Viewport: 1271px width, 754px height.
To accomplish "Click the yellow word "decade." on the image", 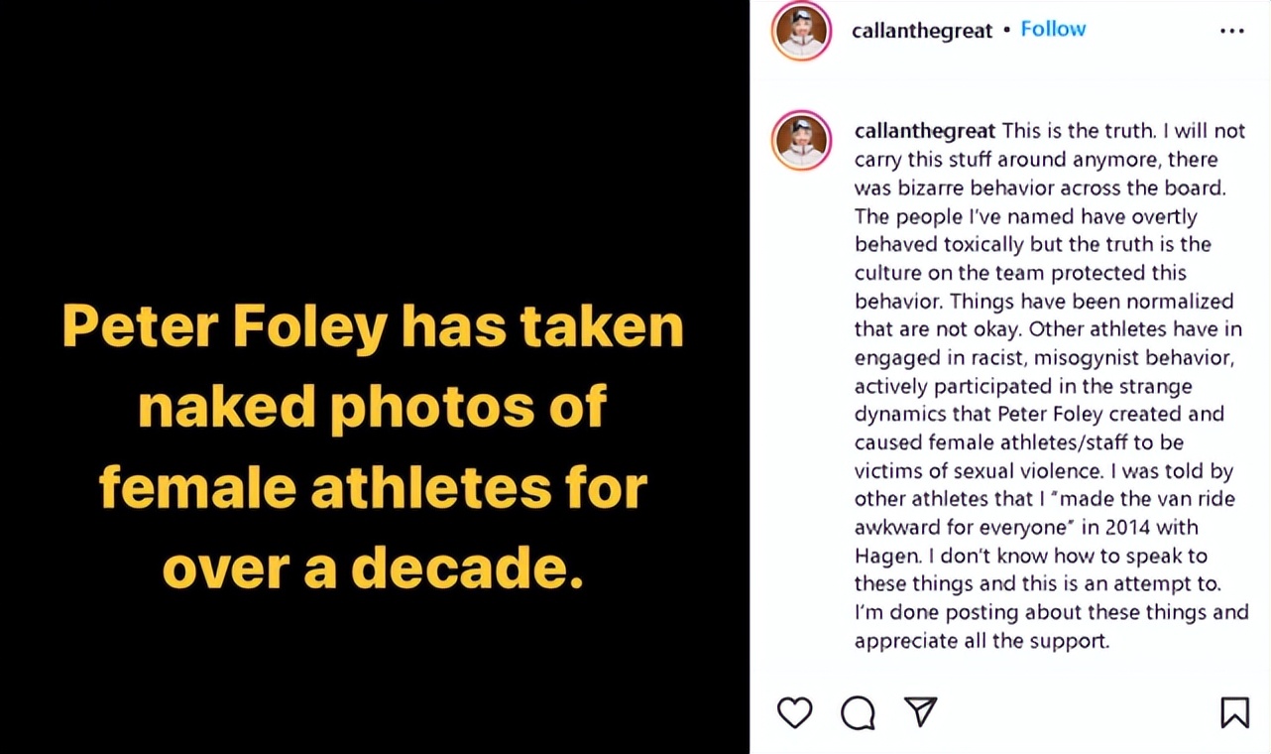I will 466,565.
